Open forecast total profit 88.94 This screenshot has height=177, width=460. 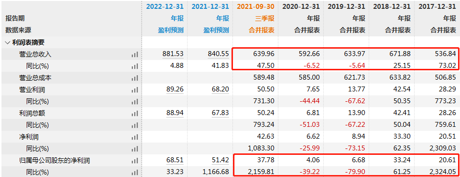[175, 113]
